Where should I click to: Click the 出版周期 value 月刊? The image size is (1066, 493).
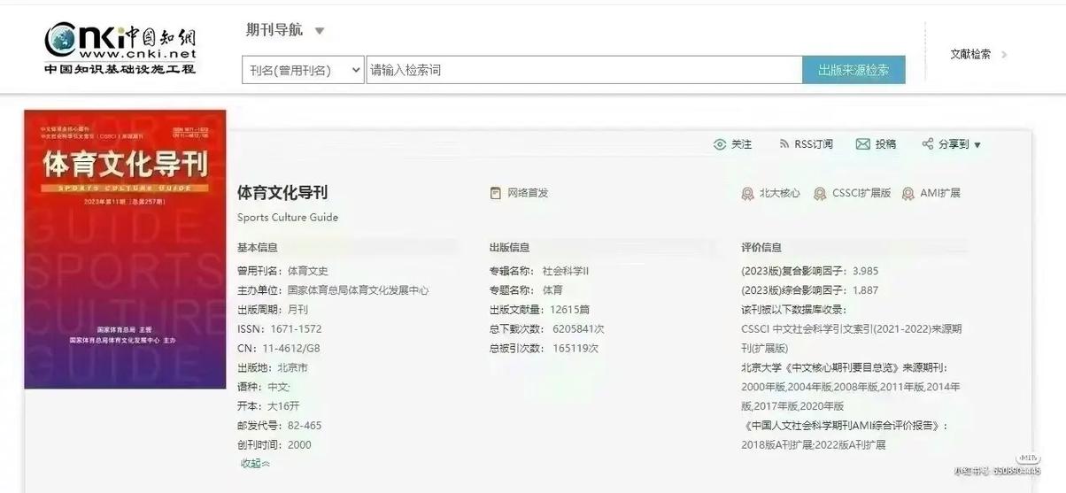point(297,310)
